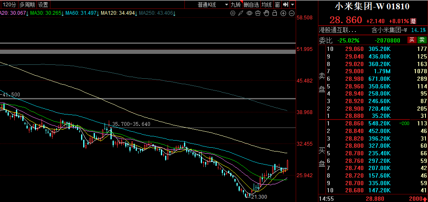Click the 41.500 price level label
Screen dimensions: 428x202
coord(10,94)
